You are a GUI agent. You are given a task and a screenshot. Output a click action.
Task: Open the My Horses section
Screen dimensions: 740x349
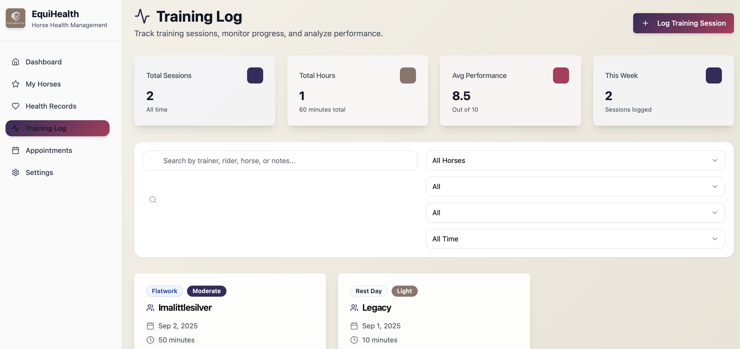click(x=43, y=84)
